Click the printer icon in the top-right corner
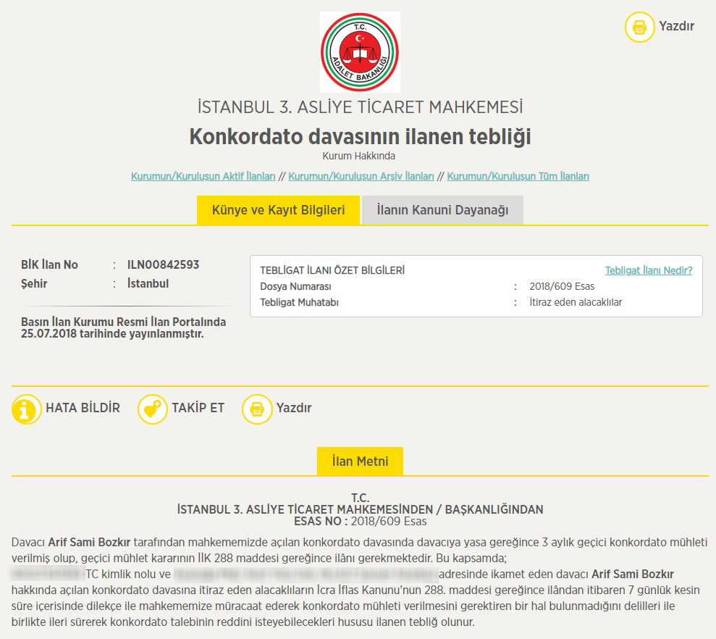Viewport: 716px width, 639px height. [639, 27]
